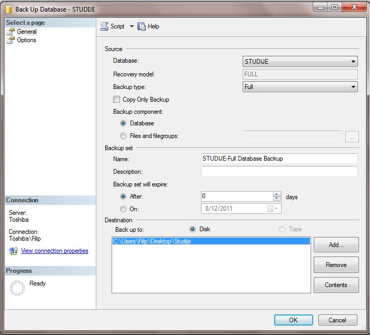This screenshot has height=335, width=370.
Task: Select the Disk destination radio button
Action: [193, 229]
